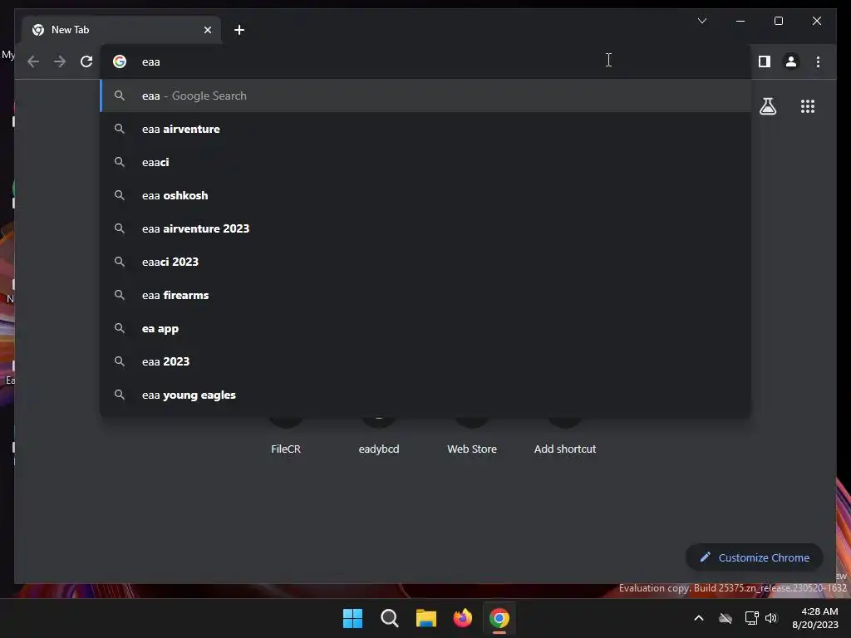
Task: Open the clock showing 4:28 AM
Action: [815, 618]
